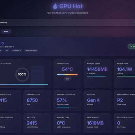This screenshot has height=135, width=135.
Task: Click the Power Mode label
Action: point(121,104)
